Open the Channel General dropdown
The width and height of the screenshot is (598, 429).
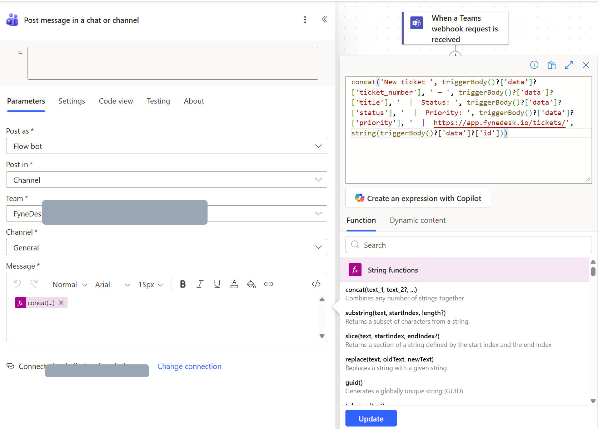coord(166,247)
